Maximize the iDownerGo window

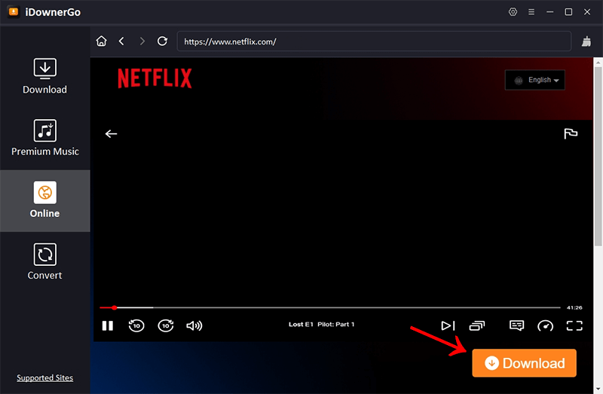click(568, 12)
